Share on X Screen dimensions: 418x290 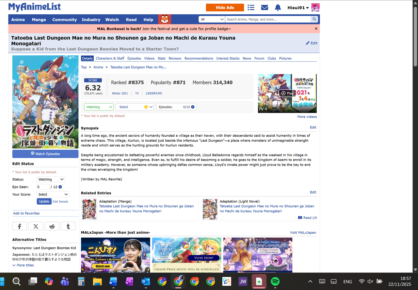pos(36,226)
